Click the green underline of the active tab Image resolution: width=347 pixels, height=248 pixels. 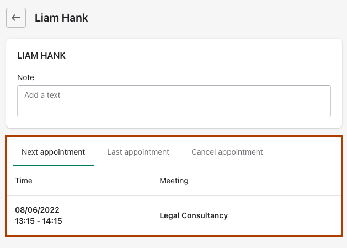pyautogui.click(x=53, y=165)
